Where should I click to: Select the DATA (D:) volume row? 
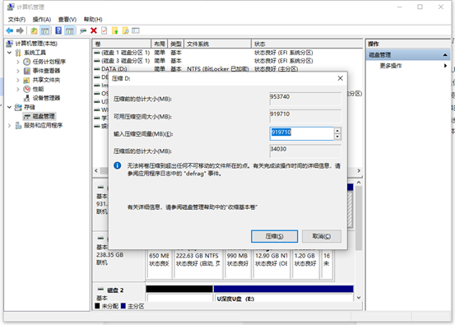click(228, 69)
